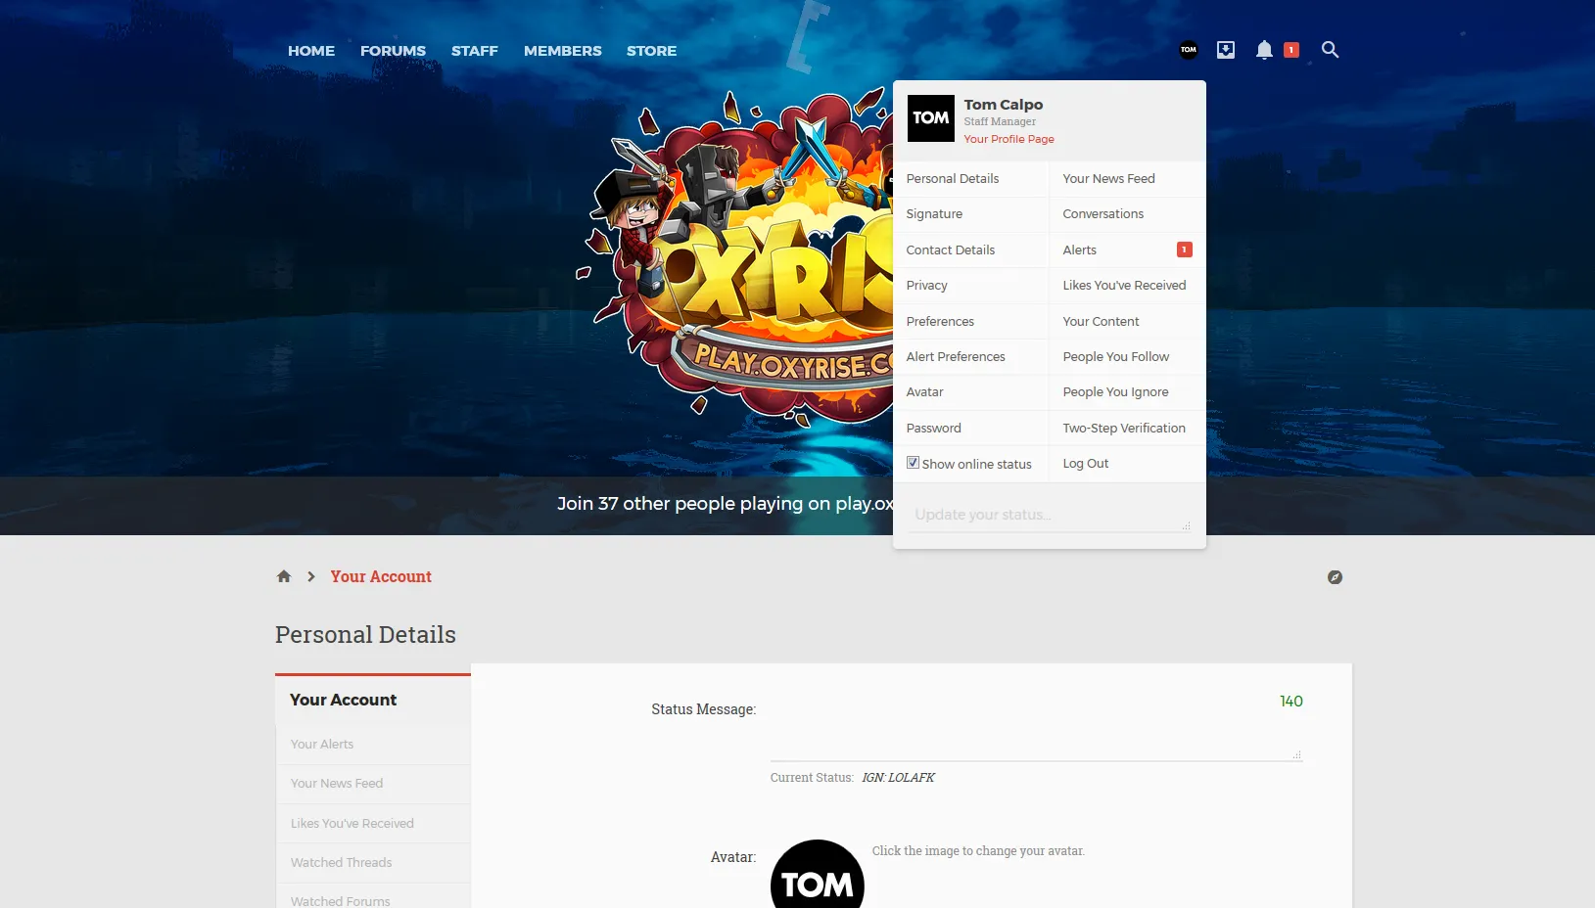Image resolution: width=1595 pixels, height=908 pixels.
Task: Open the STORE navigation tab
Action: pos(652,51)
